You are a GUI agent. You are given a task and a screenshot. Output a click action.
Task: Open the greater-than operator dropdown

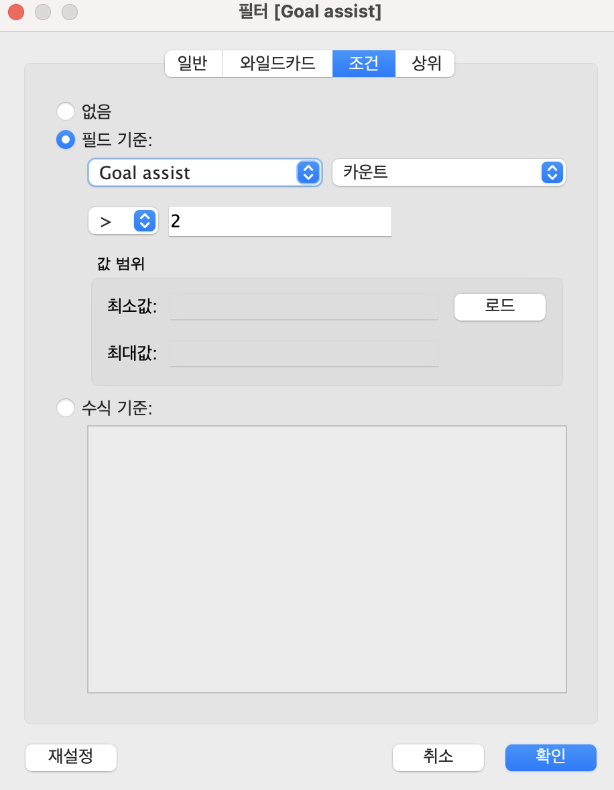point(123,221)
